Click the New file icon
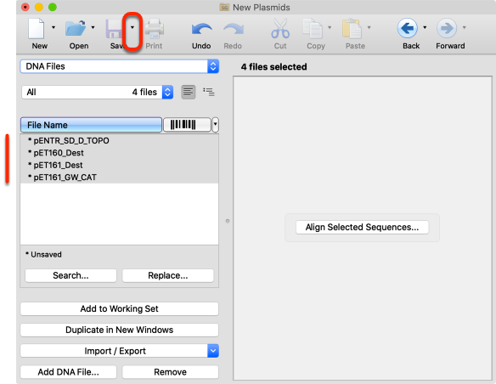The height and width of the screenshot is (384, 496). coord(36,28)
